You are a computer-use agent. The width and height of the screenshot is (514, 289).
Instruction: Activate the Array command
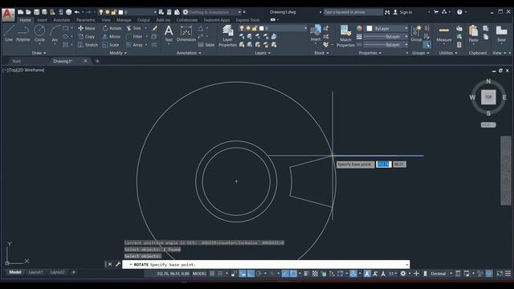coord(134,45)
